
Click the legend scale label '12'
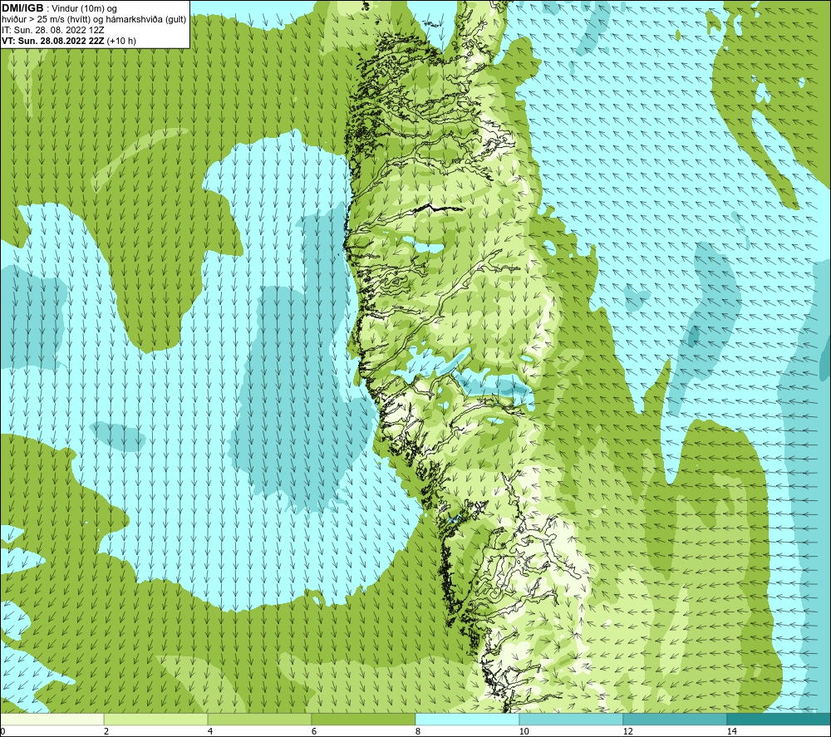tap(627, 731)
